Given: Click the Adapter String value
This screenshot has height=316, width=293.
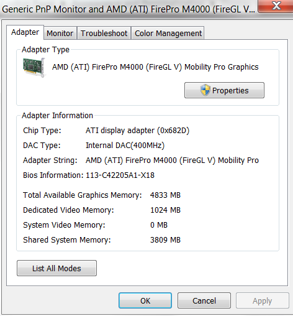Looking at the screenshot, I should 172,160.
